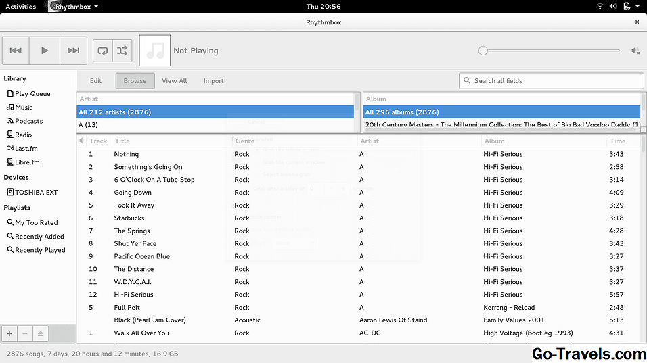This screenshot has height=363, width=647.
Task: Click the Search all fields box
Action: coord(551,81)
